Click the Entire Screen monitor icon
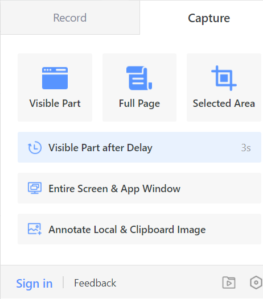 click(x=35, y=188)
